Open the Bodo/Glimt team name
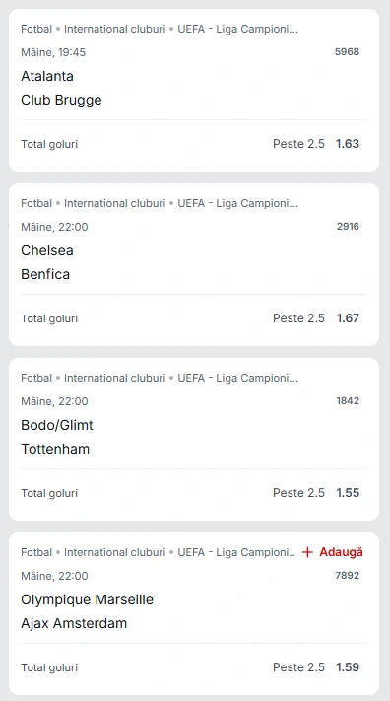The image size is (390, 701). click(x=57, y=425)
